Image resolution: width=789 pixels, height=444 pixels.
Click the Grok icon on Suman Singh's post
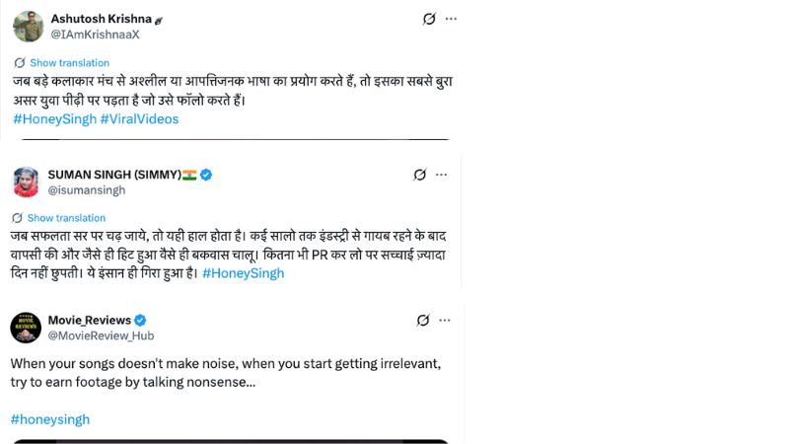[420, 175]
